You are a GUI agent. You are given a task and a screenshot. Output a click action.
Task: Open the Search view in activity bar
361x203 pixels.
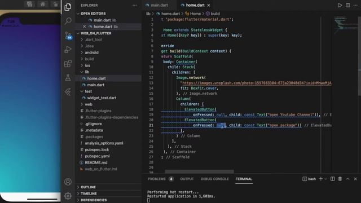click(68, 21)
